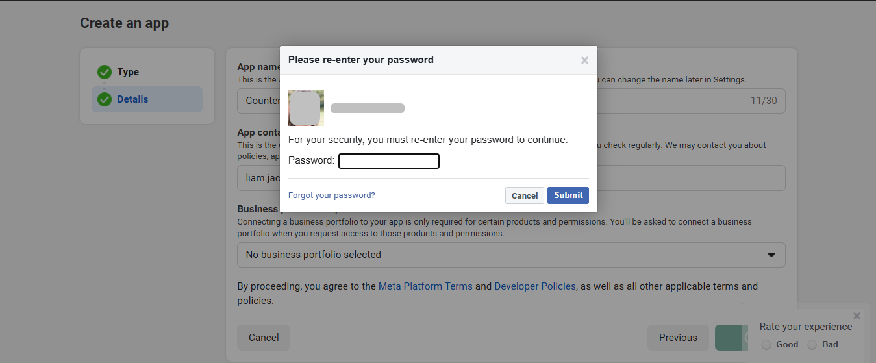Viewport: 876px width, 363px height.
Task: Click the business portfolio dropdown arrow
Action: (771, 255)
